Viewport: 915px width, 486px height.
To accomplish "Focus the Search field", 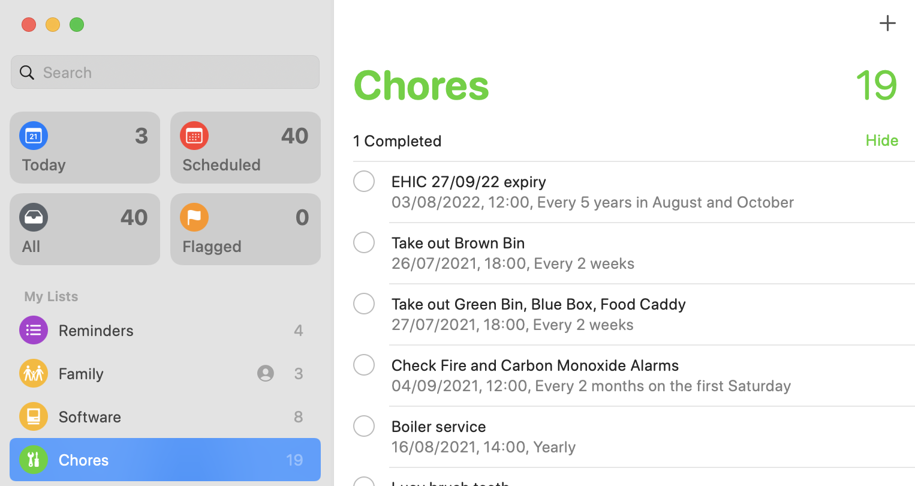I will (x=165, y=73).
